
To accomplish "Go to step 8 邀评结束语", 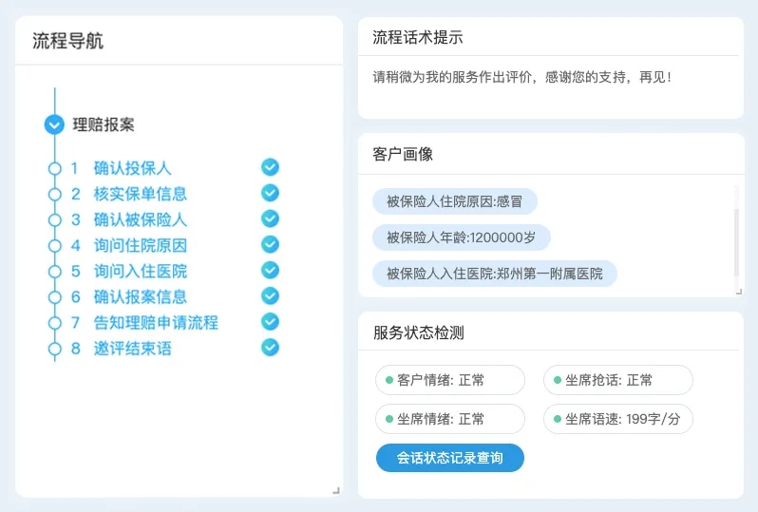I will [x=132, y=348].
